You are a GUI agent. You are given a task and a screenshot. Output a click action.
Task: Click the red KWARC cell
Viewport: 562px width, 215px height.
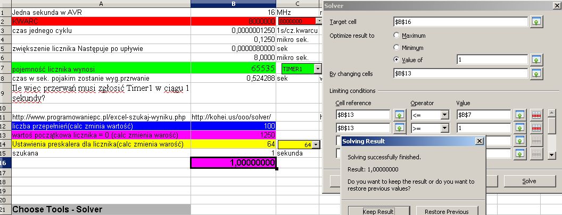click(x=101, y=21)
